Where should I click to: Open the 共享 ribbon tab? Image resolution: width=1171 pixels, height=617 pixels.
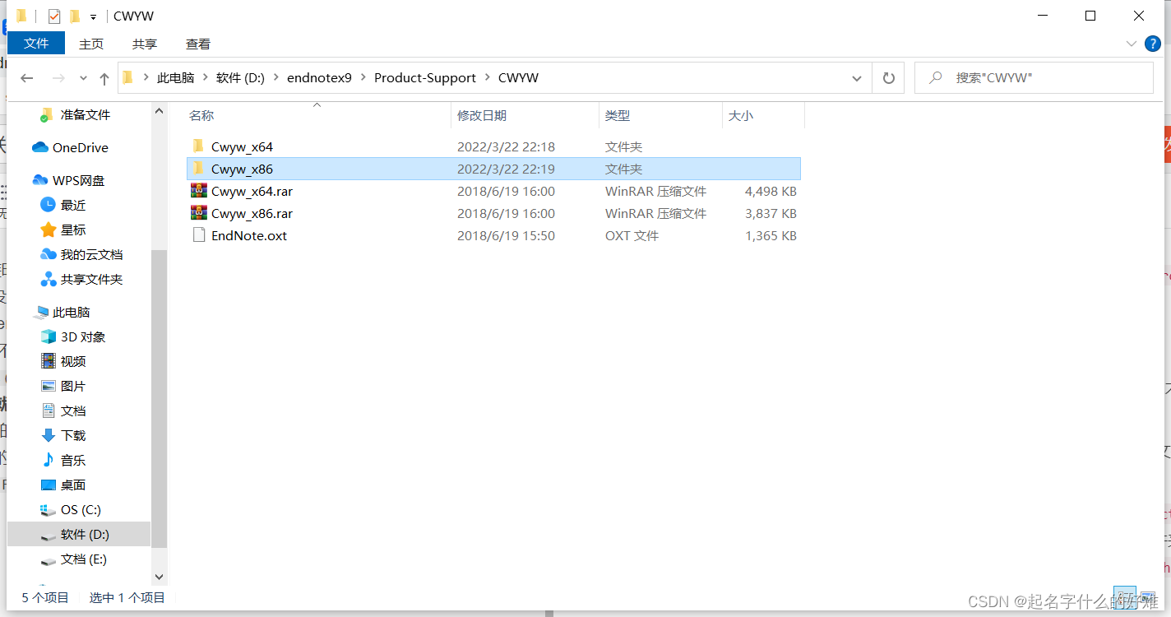(145, 44)
